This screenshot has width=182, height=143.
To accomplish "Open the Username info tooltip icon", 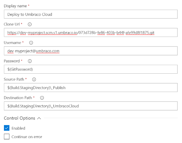I will click(31, 43).
